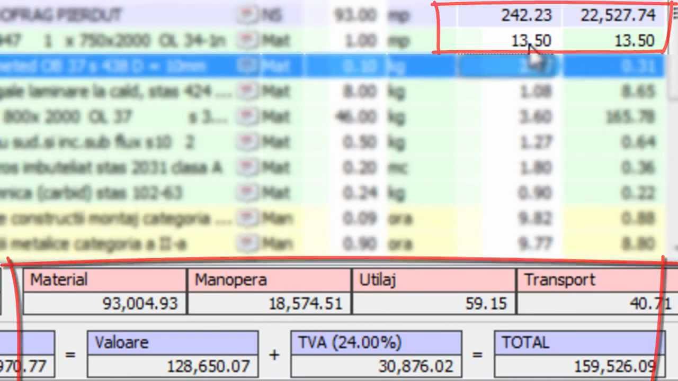Viewport: 678px width, 381px height.
Task: Click the icon beside NS in the PIERDUT row
Action: point(247,15)
